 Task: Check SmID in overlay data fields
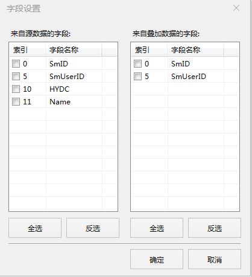pos(137,64)
